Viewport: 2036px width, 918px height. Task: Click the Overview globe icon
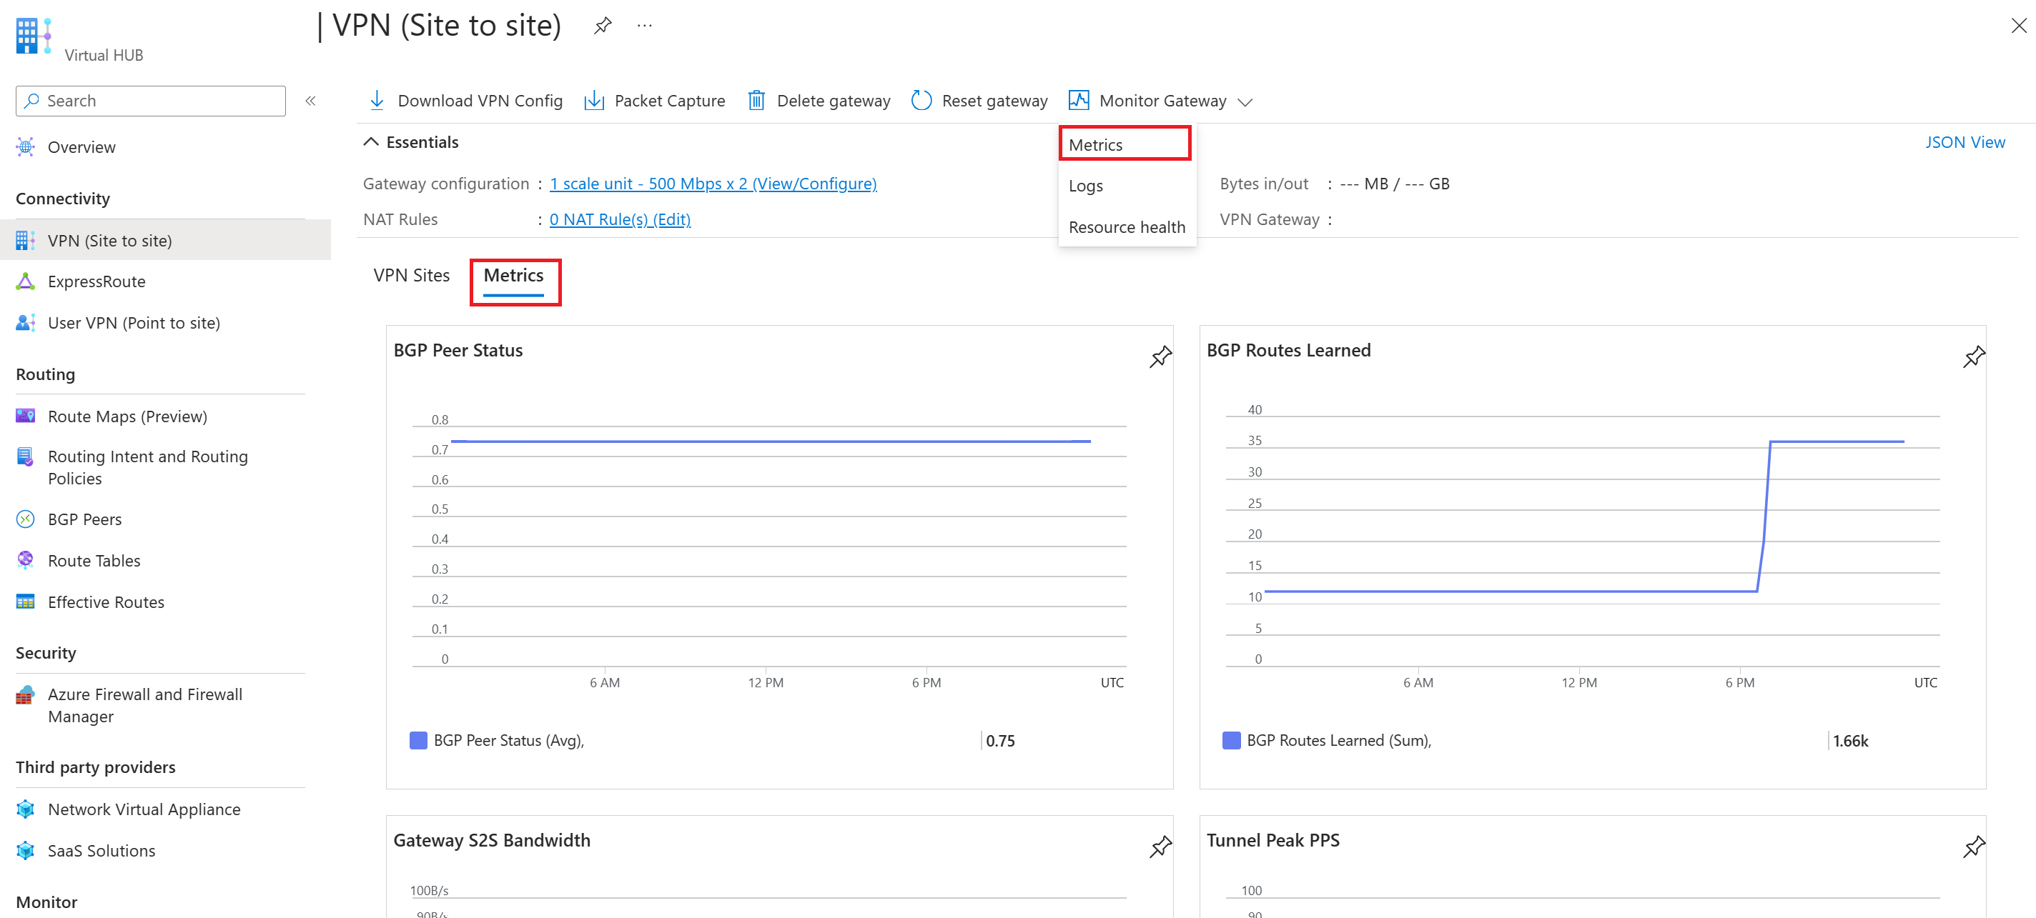tap(25, 147)
